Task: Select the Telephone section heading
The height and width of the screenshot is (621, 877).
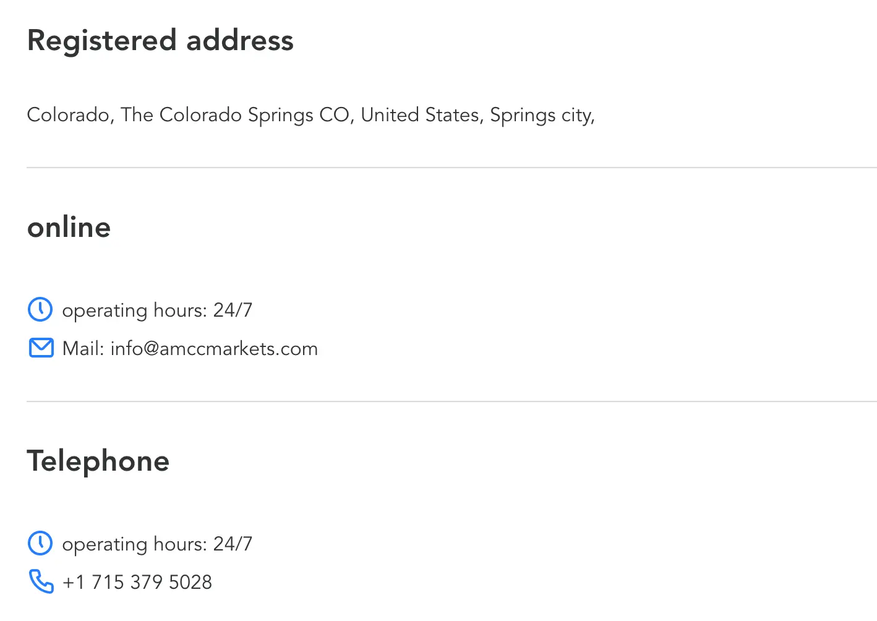Action: click(98, 461)
